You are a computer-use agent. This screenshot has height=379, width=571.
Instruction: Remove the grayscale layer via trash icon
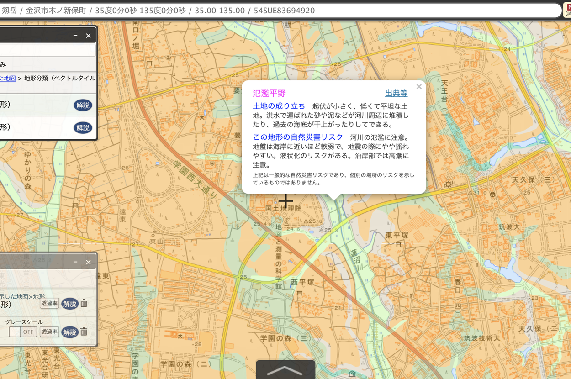pos(84,332)
